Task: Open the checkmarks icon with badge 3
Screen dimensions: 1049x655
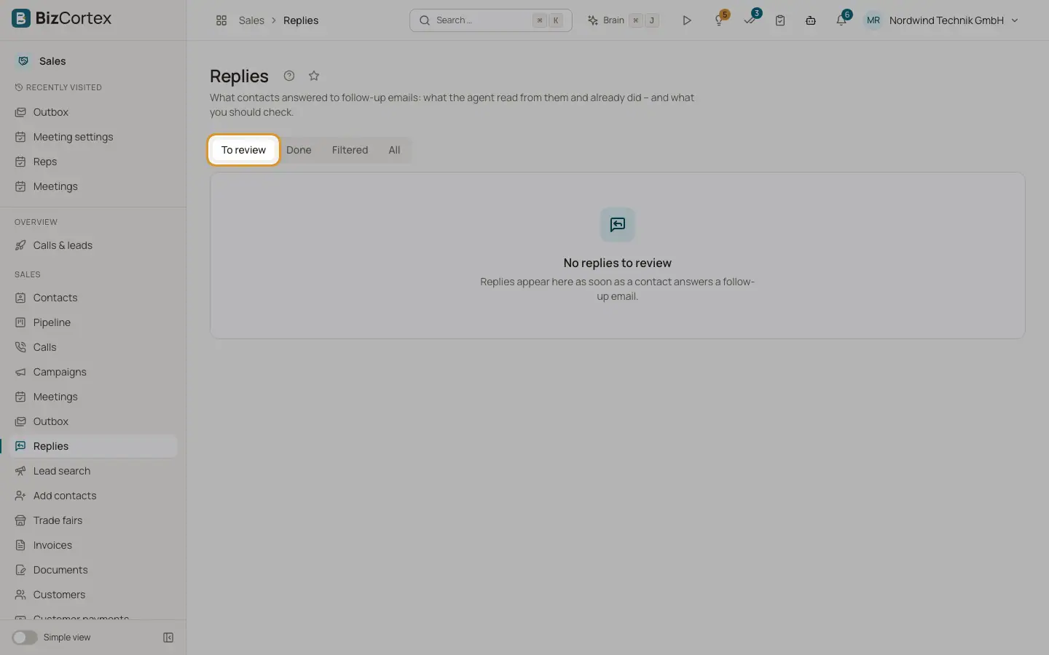Action: [750, 20]
